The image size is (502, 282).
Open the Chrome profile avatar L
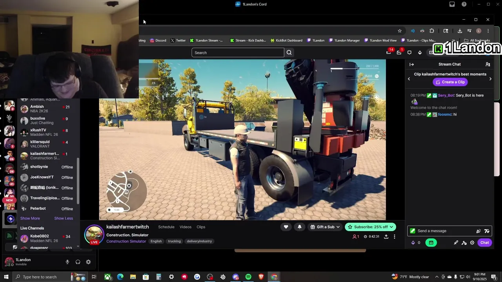[x=478, y=31]
